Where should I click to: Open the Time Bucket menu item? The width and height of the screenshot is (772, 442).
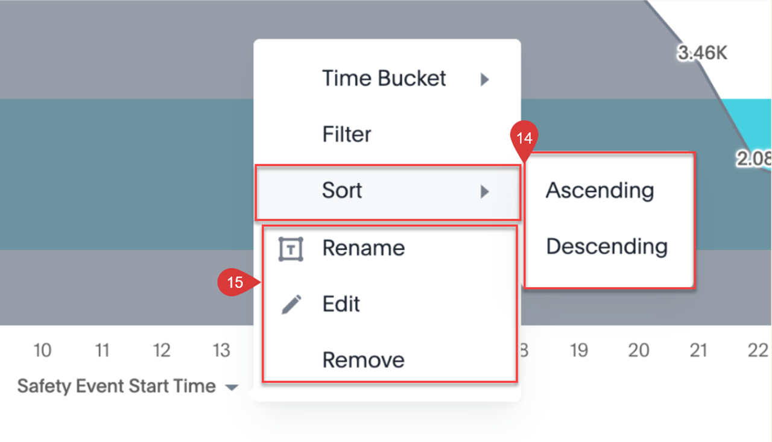pos(384,78)
